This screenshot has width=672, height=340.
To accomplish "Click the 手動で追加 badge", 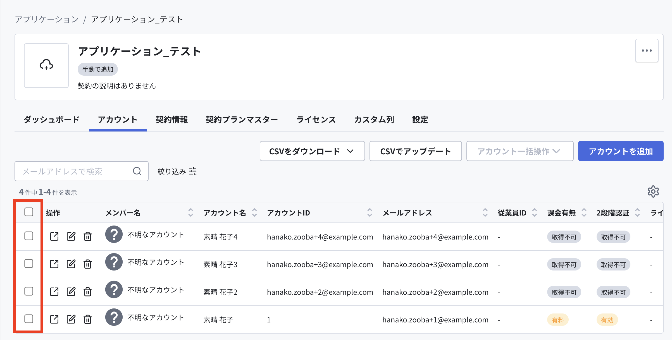I will pyautogui.click(x=98, y=69).
